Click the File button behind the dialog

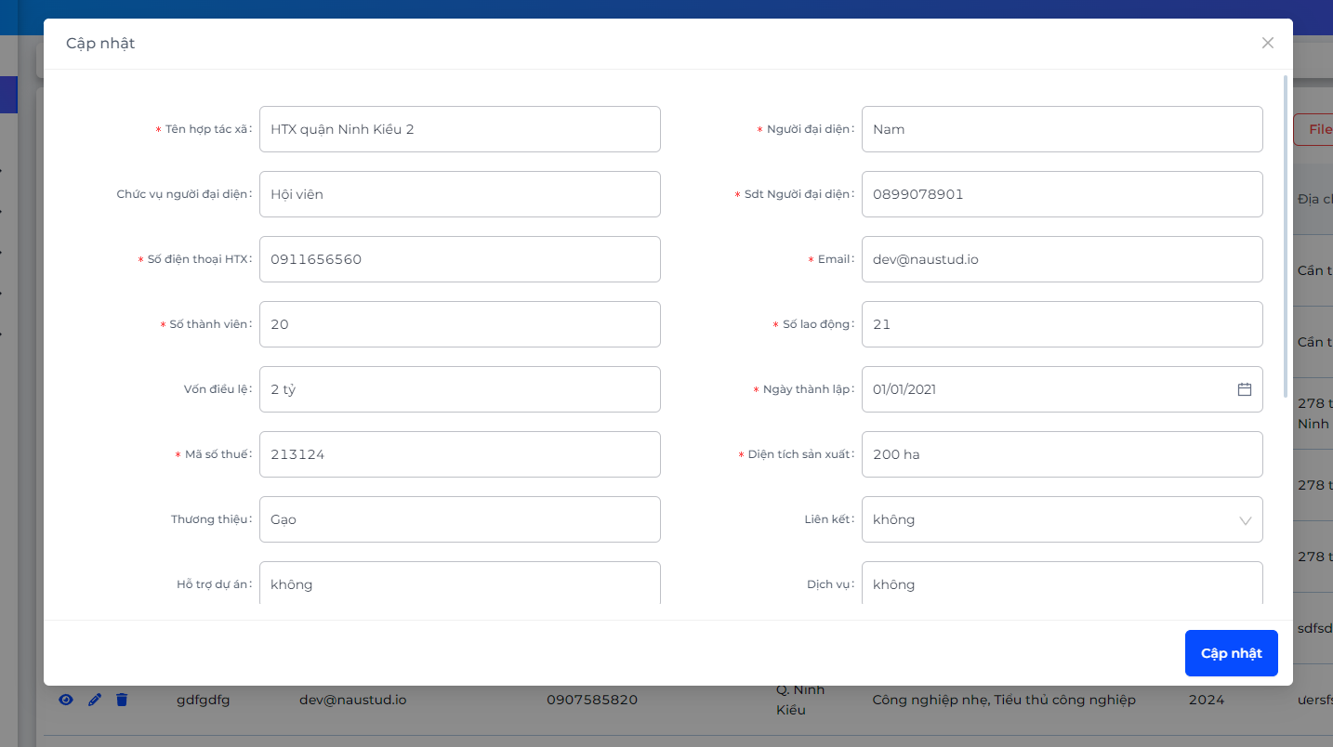[1313, 129]
